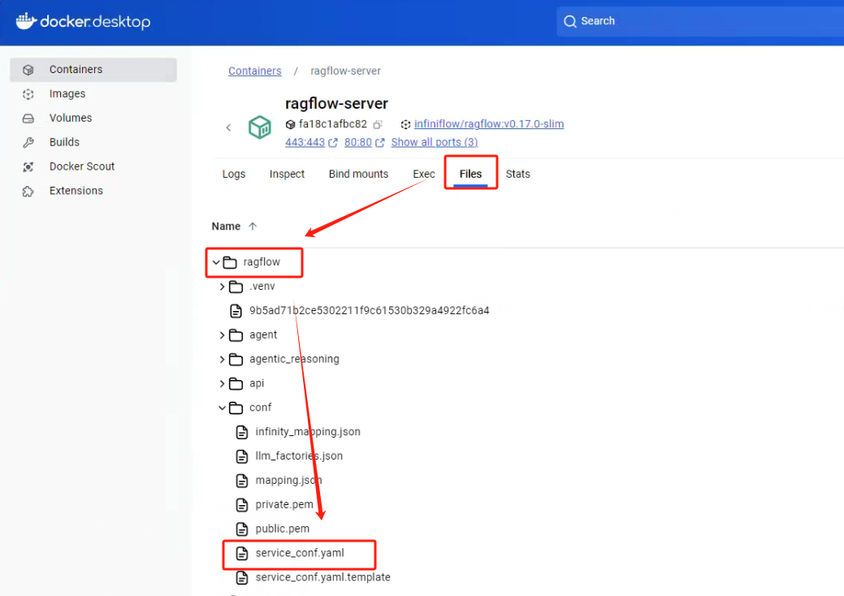Expand the .venv folder chevron
This screenshot has width=844, height=596.
[222, 287]
